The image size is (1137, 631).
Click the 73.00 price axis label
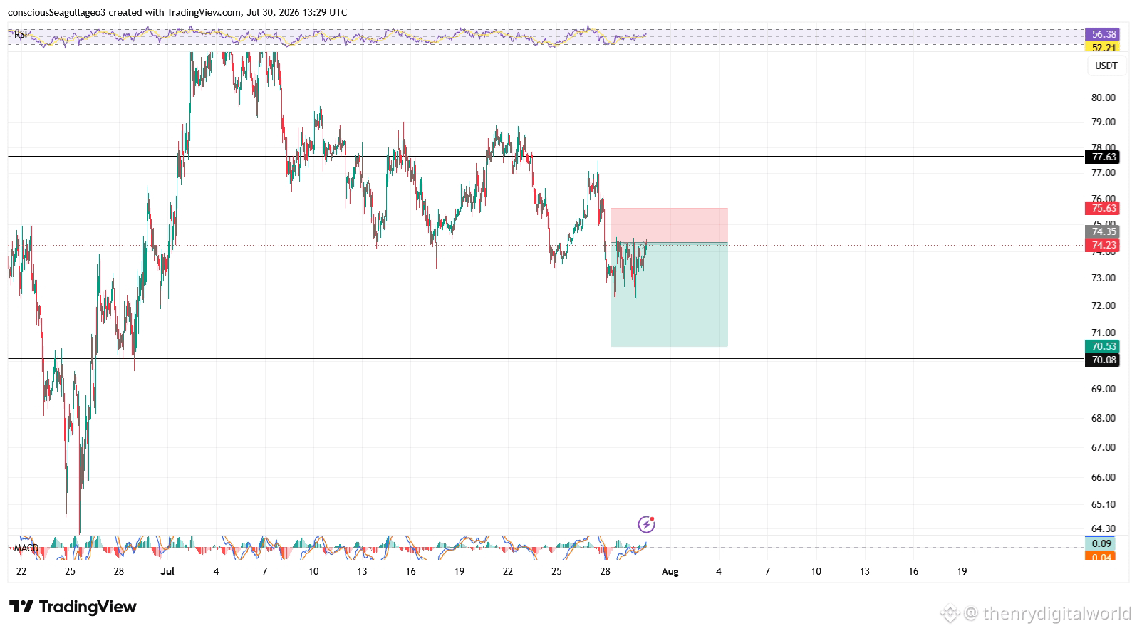point(1104,278)
